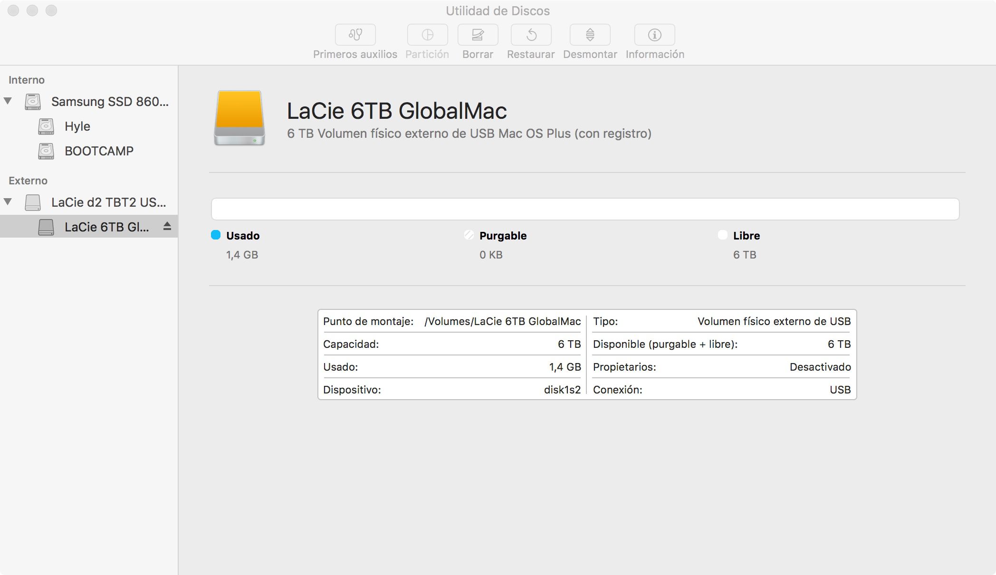Click the Partición label
Image resolution: width=996 pixels, height=575 pixels.
[x=427, y=54]
